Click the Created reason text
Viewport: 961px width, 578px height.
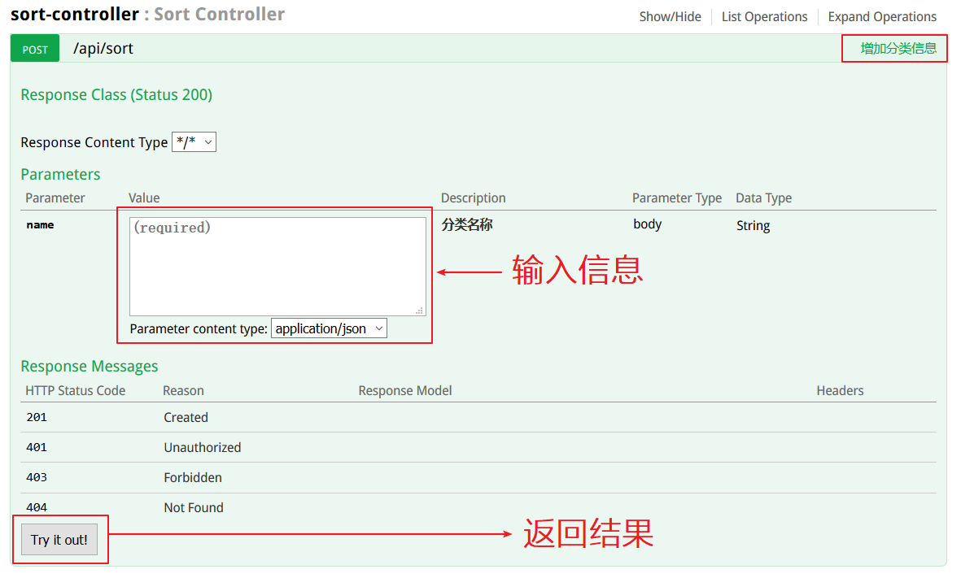click(186, 418)
